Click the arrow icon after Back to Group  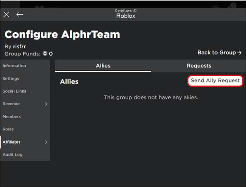click(240, 53)
